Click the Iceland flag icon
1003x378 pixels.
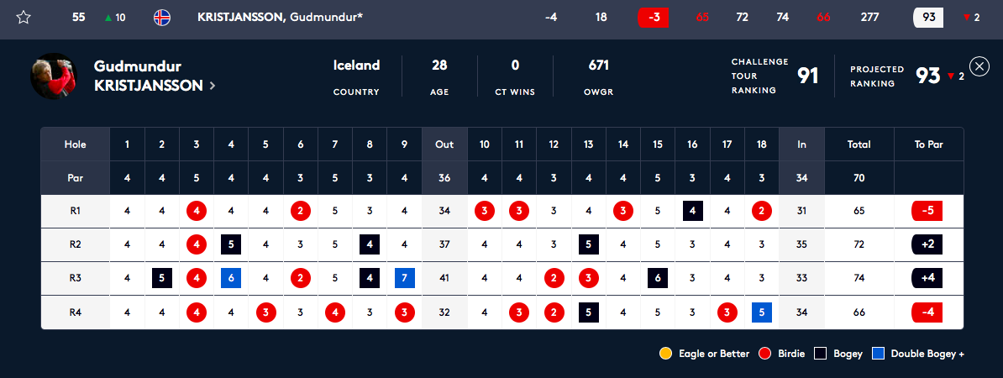[162, 18]
